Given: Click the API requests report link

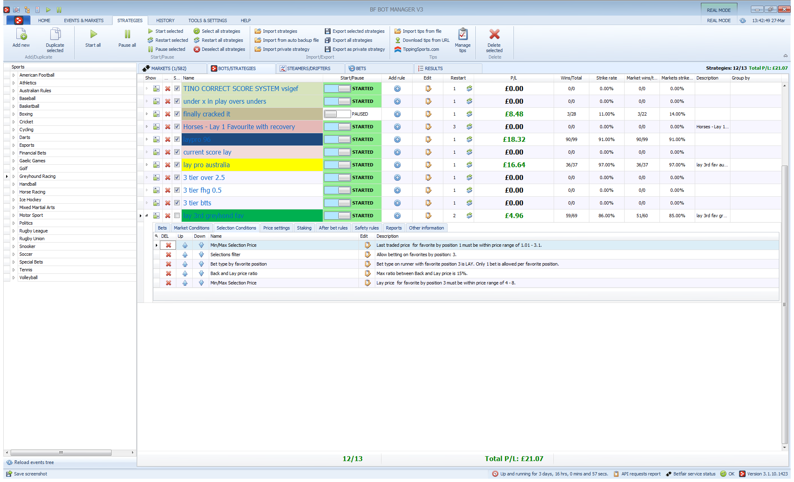Looking at the screenshot, I should pyautogui.click(x=637, y=474).
